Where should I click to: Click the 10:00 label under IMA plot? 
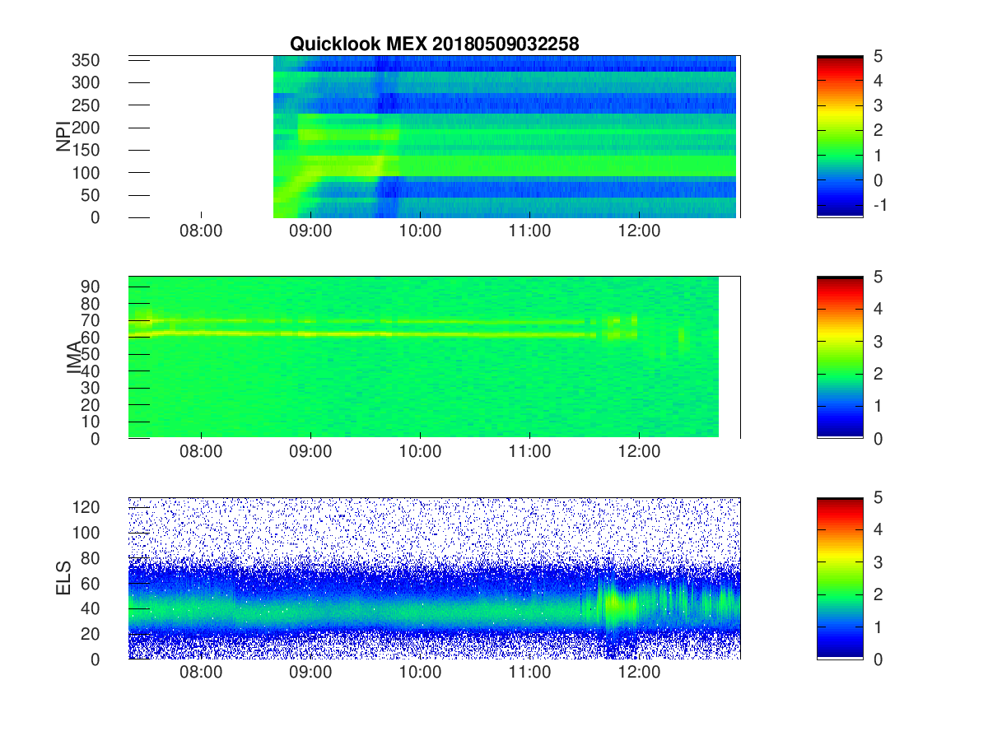[420, 453]
